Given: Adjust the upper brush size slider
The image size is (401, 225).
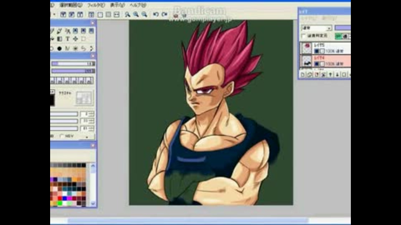Looking at the screenshot, I should click(73, 63).
